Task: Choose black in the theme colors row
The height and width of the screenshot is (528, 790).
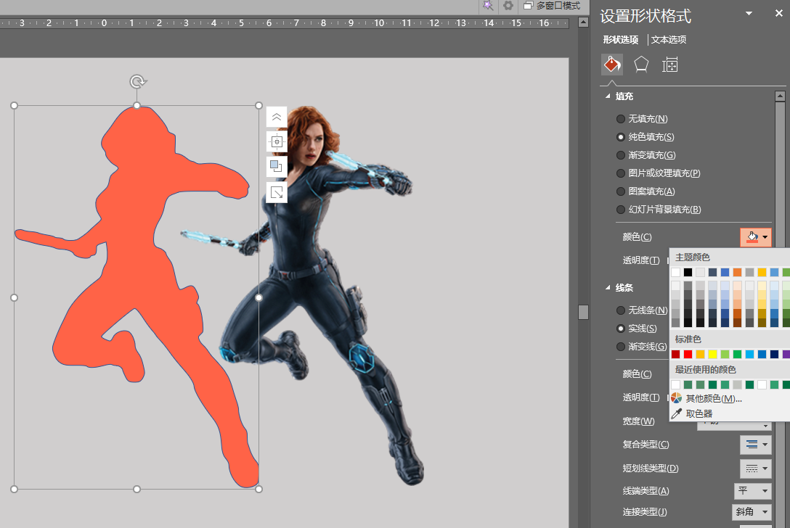Action: 688,272
